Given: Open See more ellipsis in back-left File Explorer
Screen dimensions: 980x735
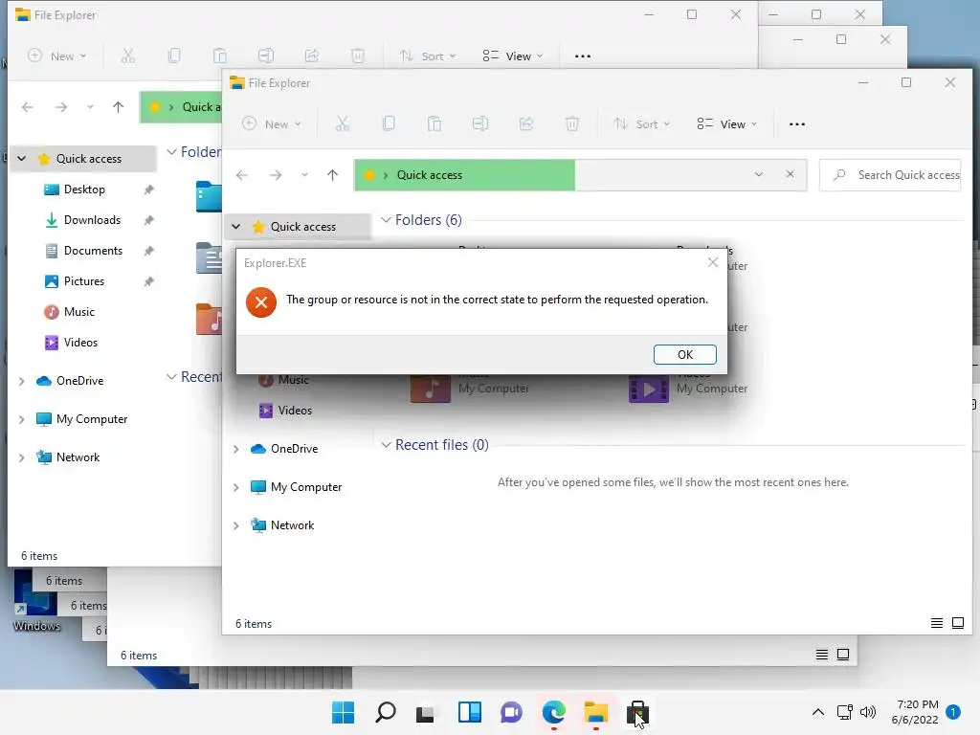Looking at the screenshot, I should [583, 56].
